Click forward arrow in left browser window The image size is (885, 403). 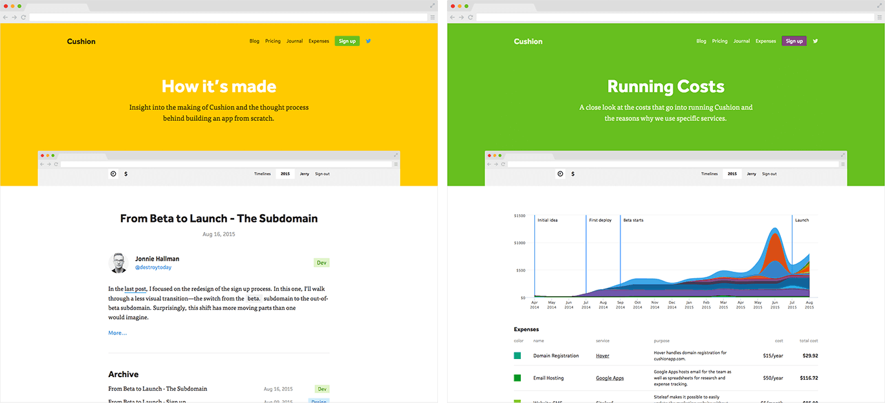click(x=14, y=17)
